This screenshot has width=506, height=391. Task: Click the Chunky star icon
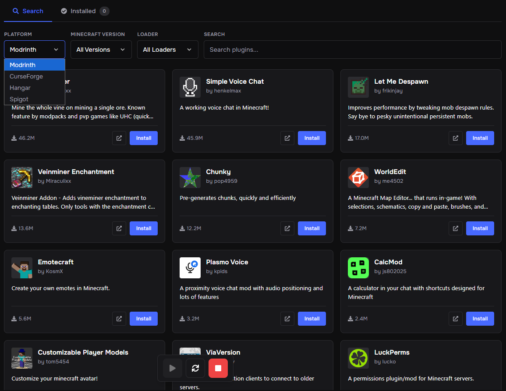[190, 178]
